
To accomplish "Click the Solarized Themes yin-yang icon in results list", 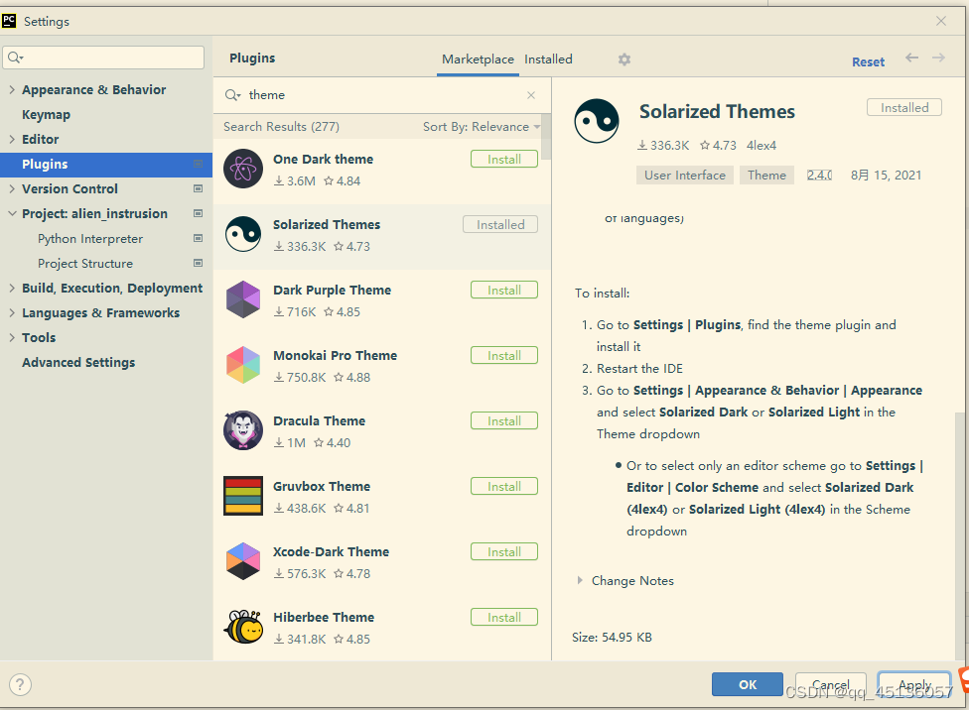I will click(x=243, y=234).
